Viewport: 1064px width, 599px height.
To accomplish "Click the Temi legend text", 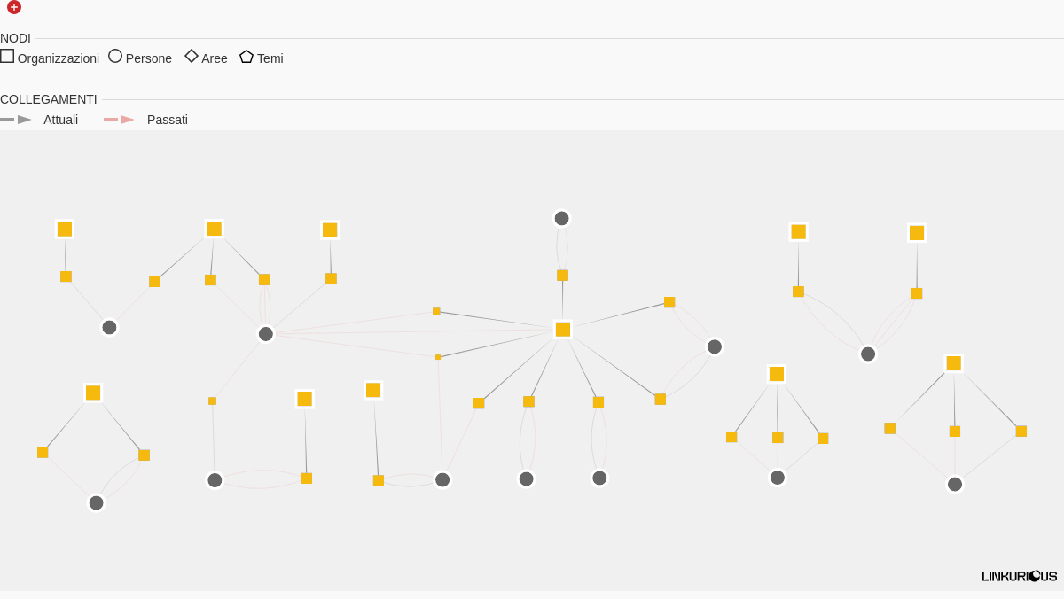I will point(270,58).
